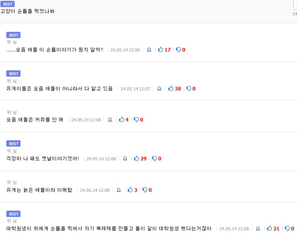The image size is (297, 237).
Task: Like the comment '유게는 늙은 애들이라 이해함'
Action: click(x=130, y=190)
